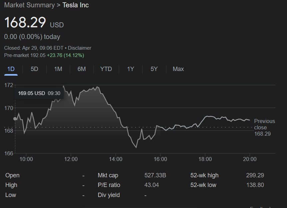287x208 pixels.
Task: Click the Pre-market 192.05 price
Action: [25, 55]
